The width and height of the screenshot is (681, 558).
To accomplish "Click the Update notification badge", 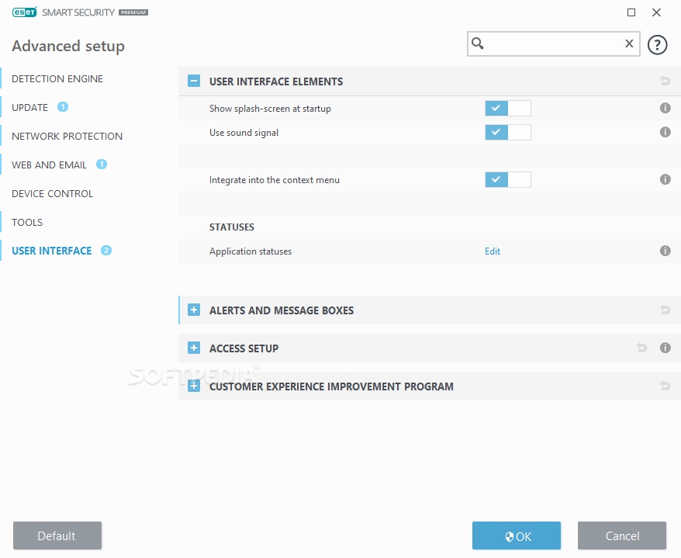I will 63,107.
